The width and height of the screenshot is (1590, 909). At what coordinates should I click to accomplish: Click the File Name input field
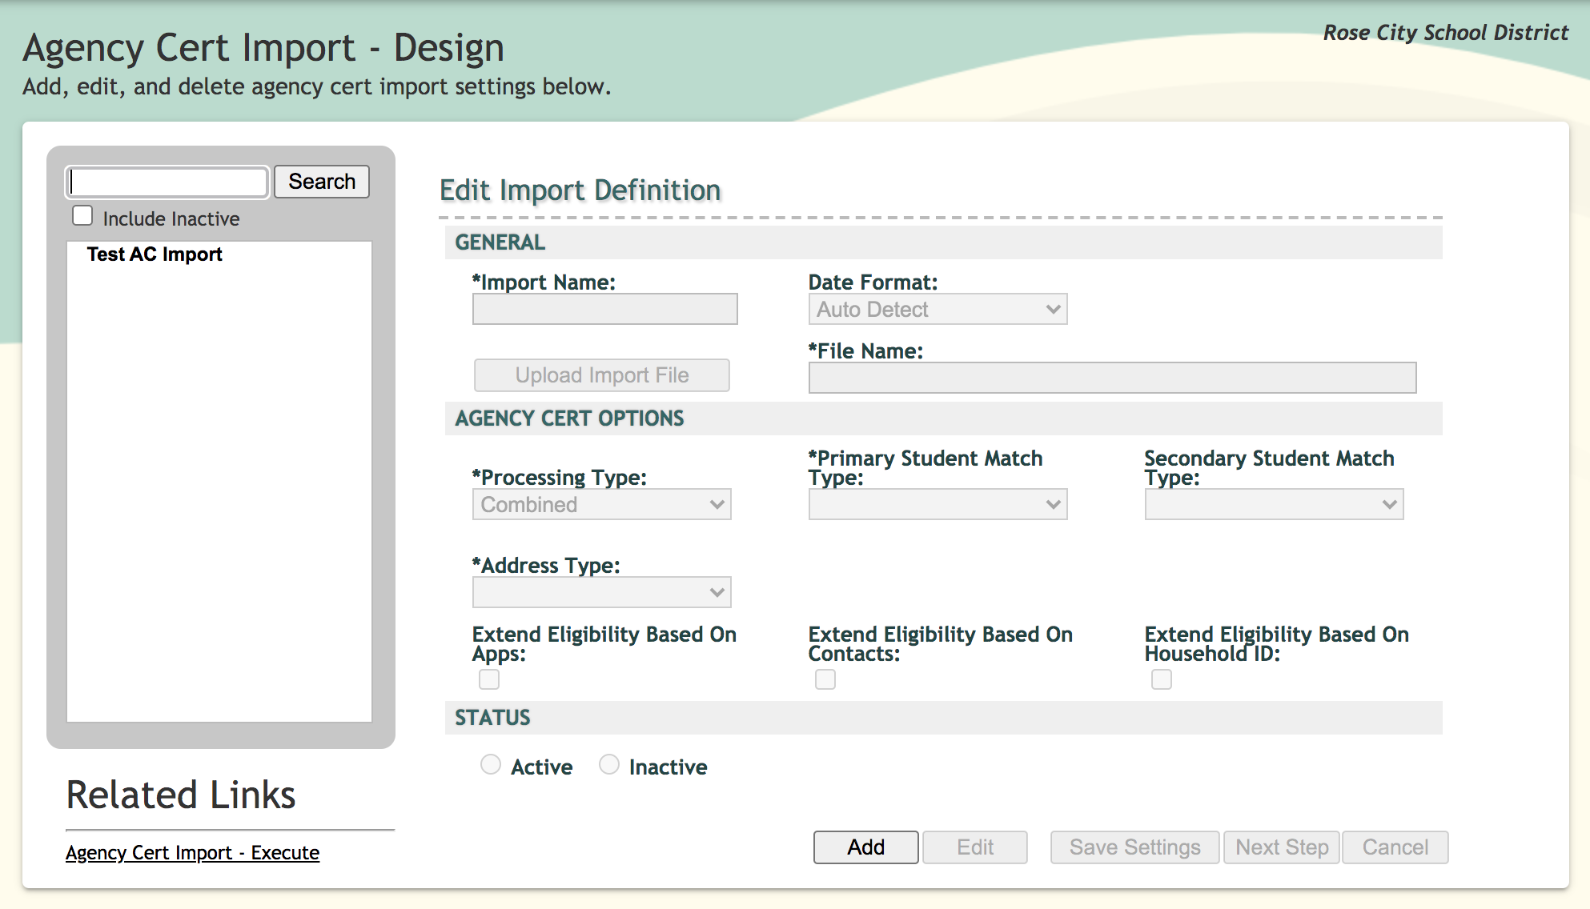tap(1112, 378)
